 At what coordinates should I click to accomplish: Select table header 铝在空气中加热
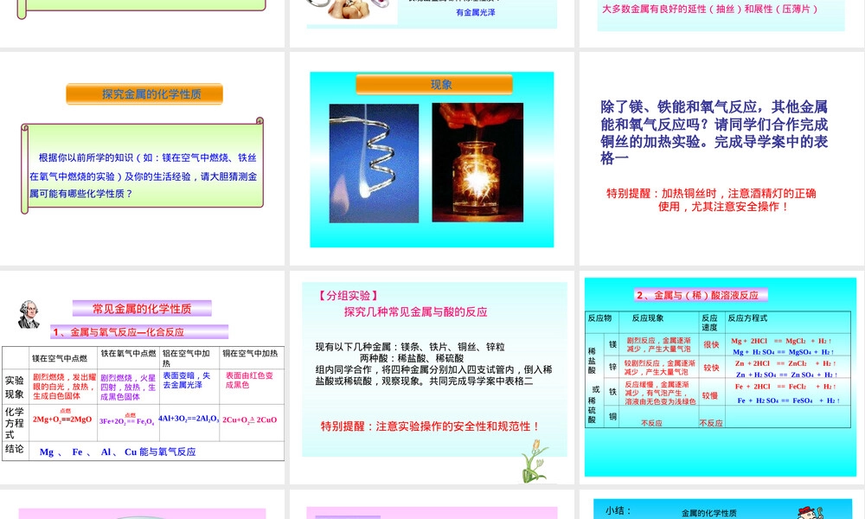coord(186,358)
